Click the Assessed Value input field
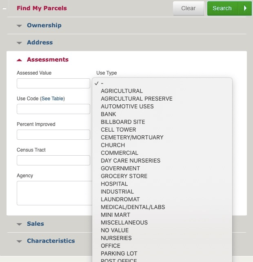Image resolution: width=253 pixels, height=262 pixels. (53, 84)
